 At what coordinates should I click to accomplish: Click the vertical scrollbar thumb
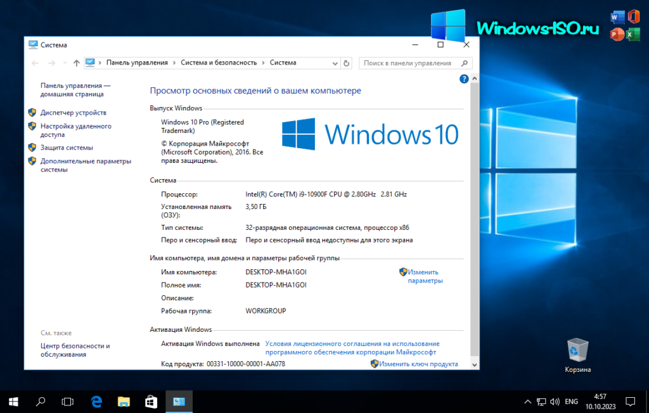click(x=475, y=219)
